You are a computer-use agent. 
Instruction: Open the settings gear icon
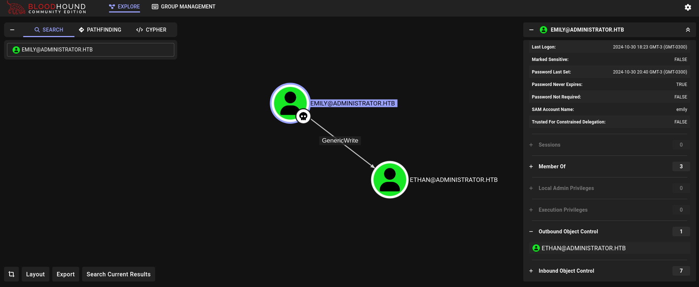click(688, 7)
